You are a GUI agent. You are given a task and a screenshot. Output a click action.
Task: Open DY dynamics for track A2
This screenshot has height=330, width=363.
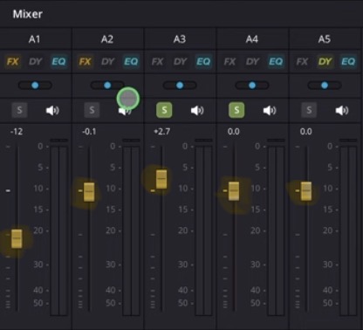(108, 61)
